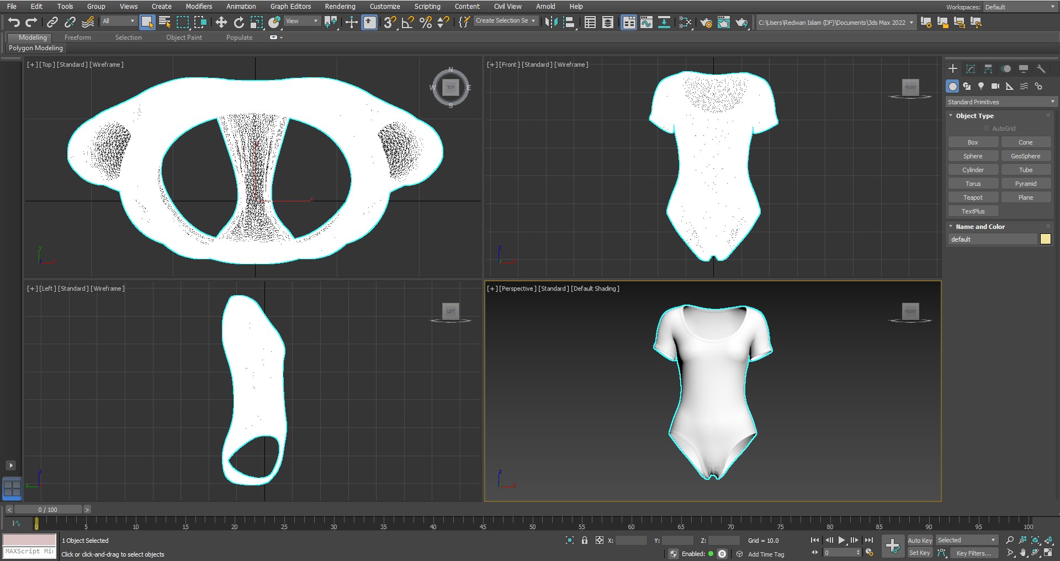Toggle the Percent Snap
The height and width of the screenshot is (561, 1060).
point(426,22)
